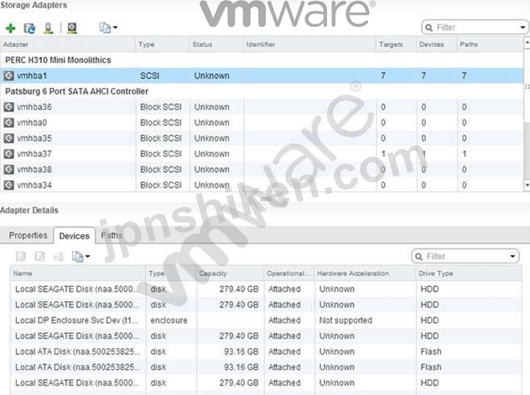Click the vmhba34 adapter name

point(34,185)
